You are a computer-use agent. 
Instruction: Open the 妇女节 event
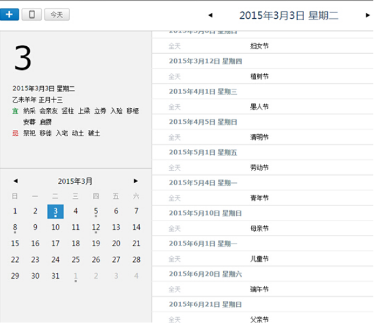[259, 46]
